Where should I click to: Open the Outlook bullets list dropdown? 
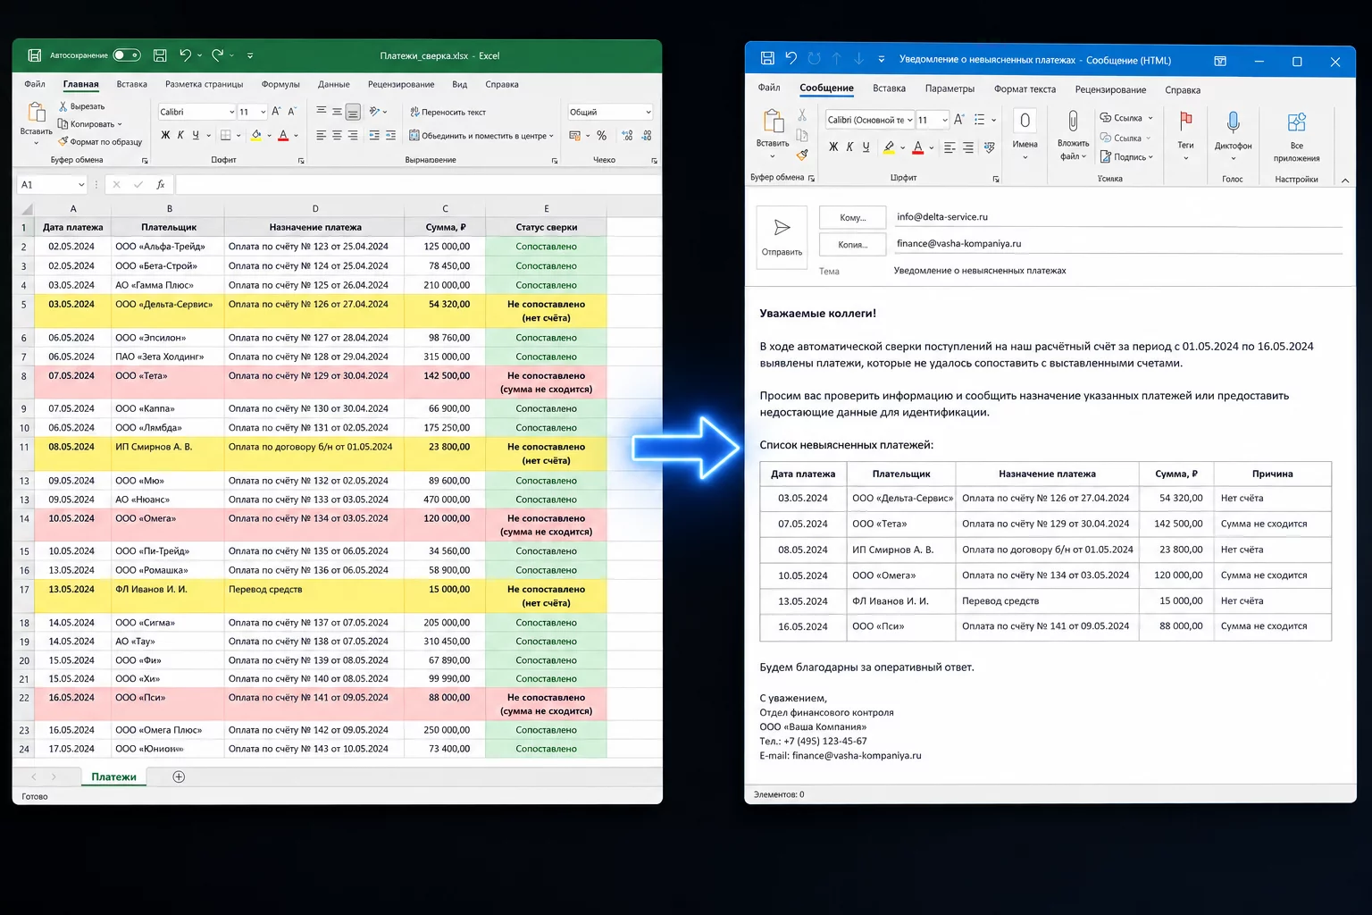993,120
